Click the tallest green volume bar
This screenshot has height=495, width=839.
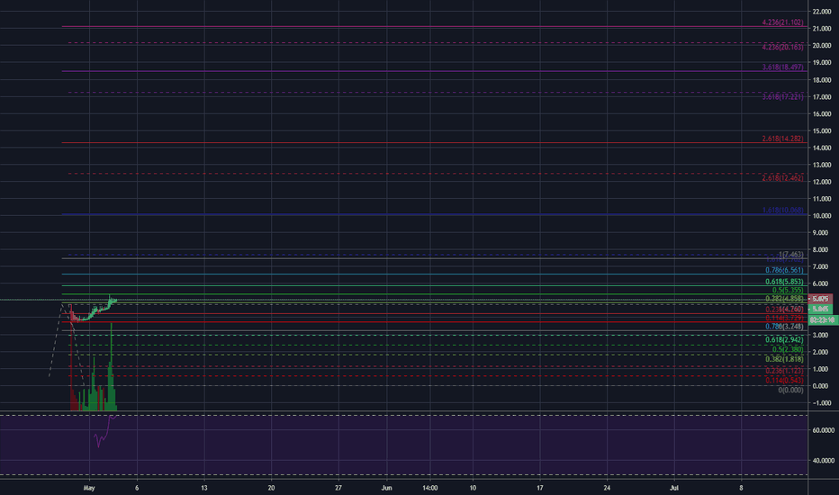coord(112,367)
